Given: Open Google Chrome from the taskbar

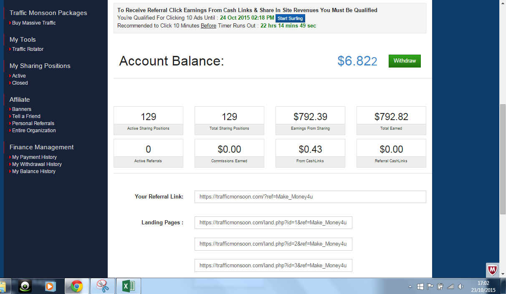Looking at the screenshot, I should [77, 286].
